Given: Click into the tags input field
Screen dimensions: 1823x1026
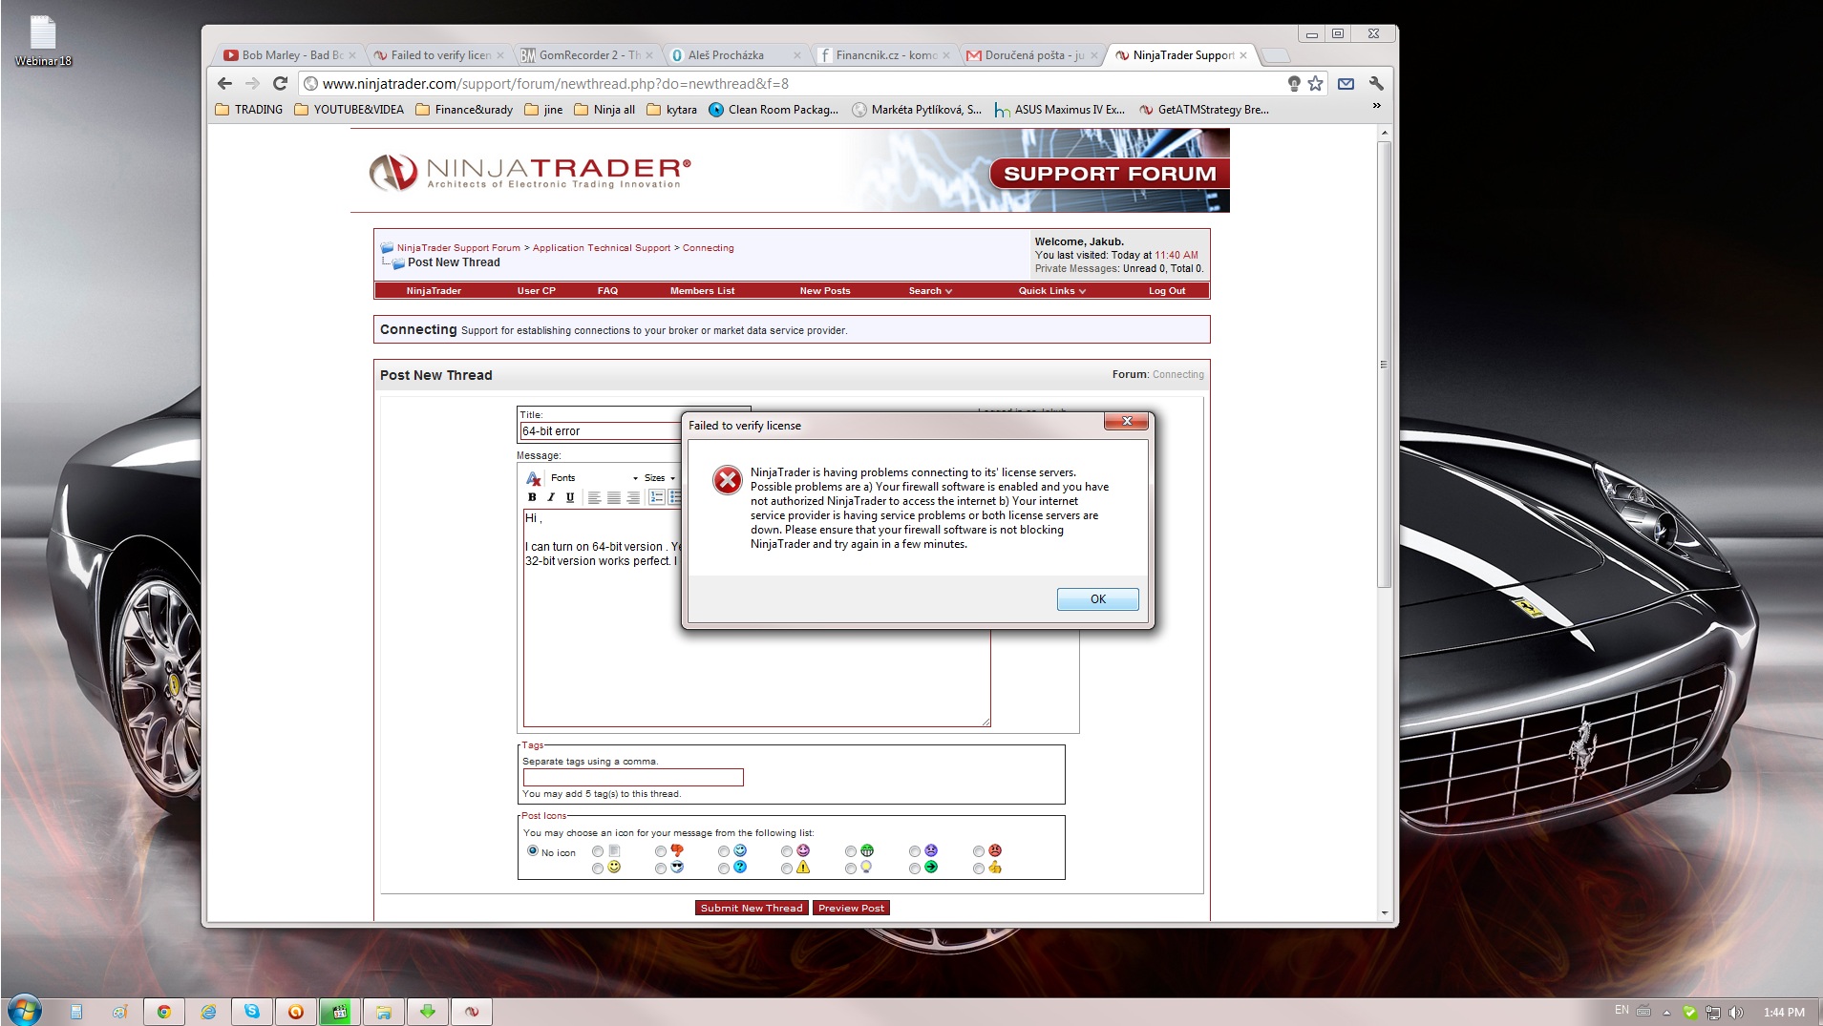Looking at the screenshot, I should [x=633, y=778].
